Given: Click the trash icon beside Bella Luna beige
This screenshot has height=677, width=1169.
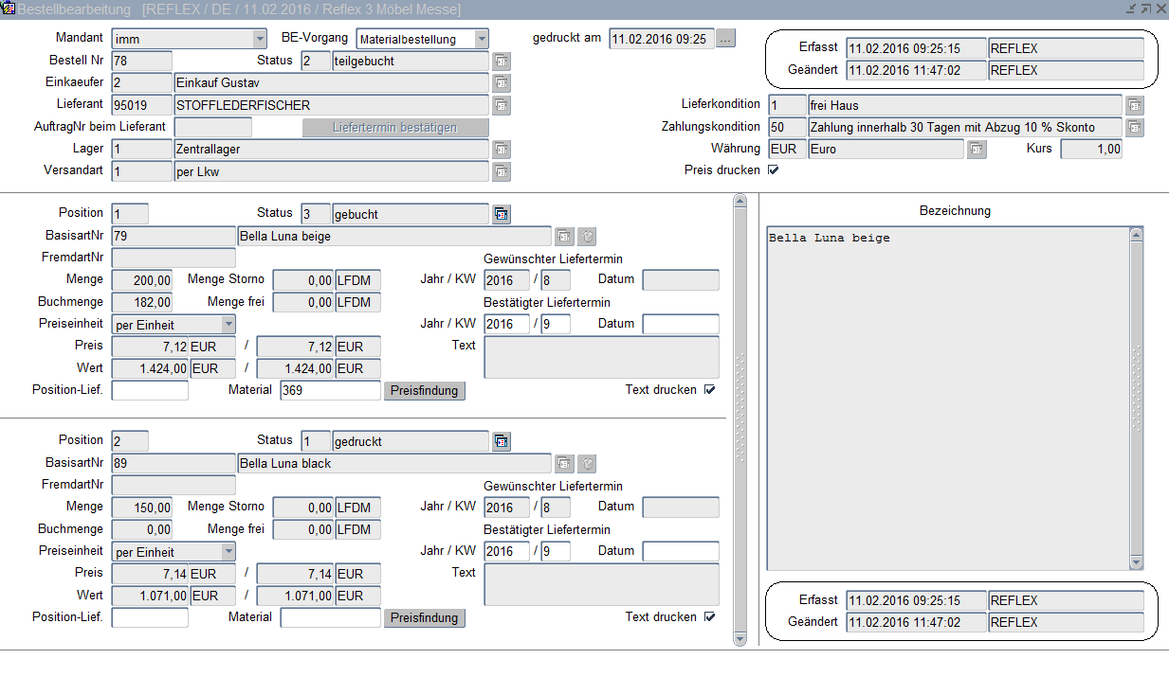Looking at the screenshot, I should pyautogui.click(x=587, y=237).
